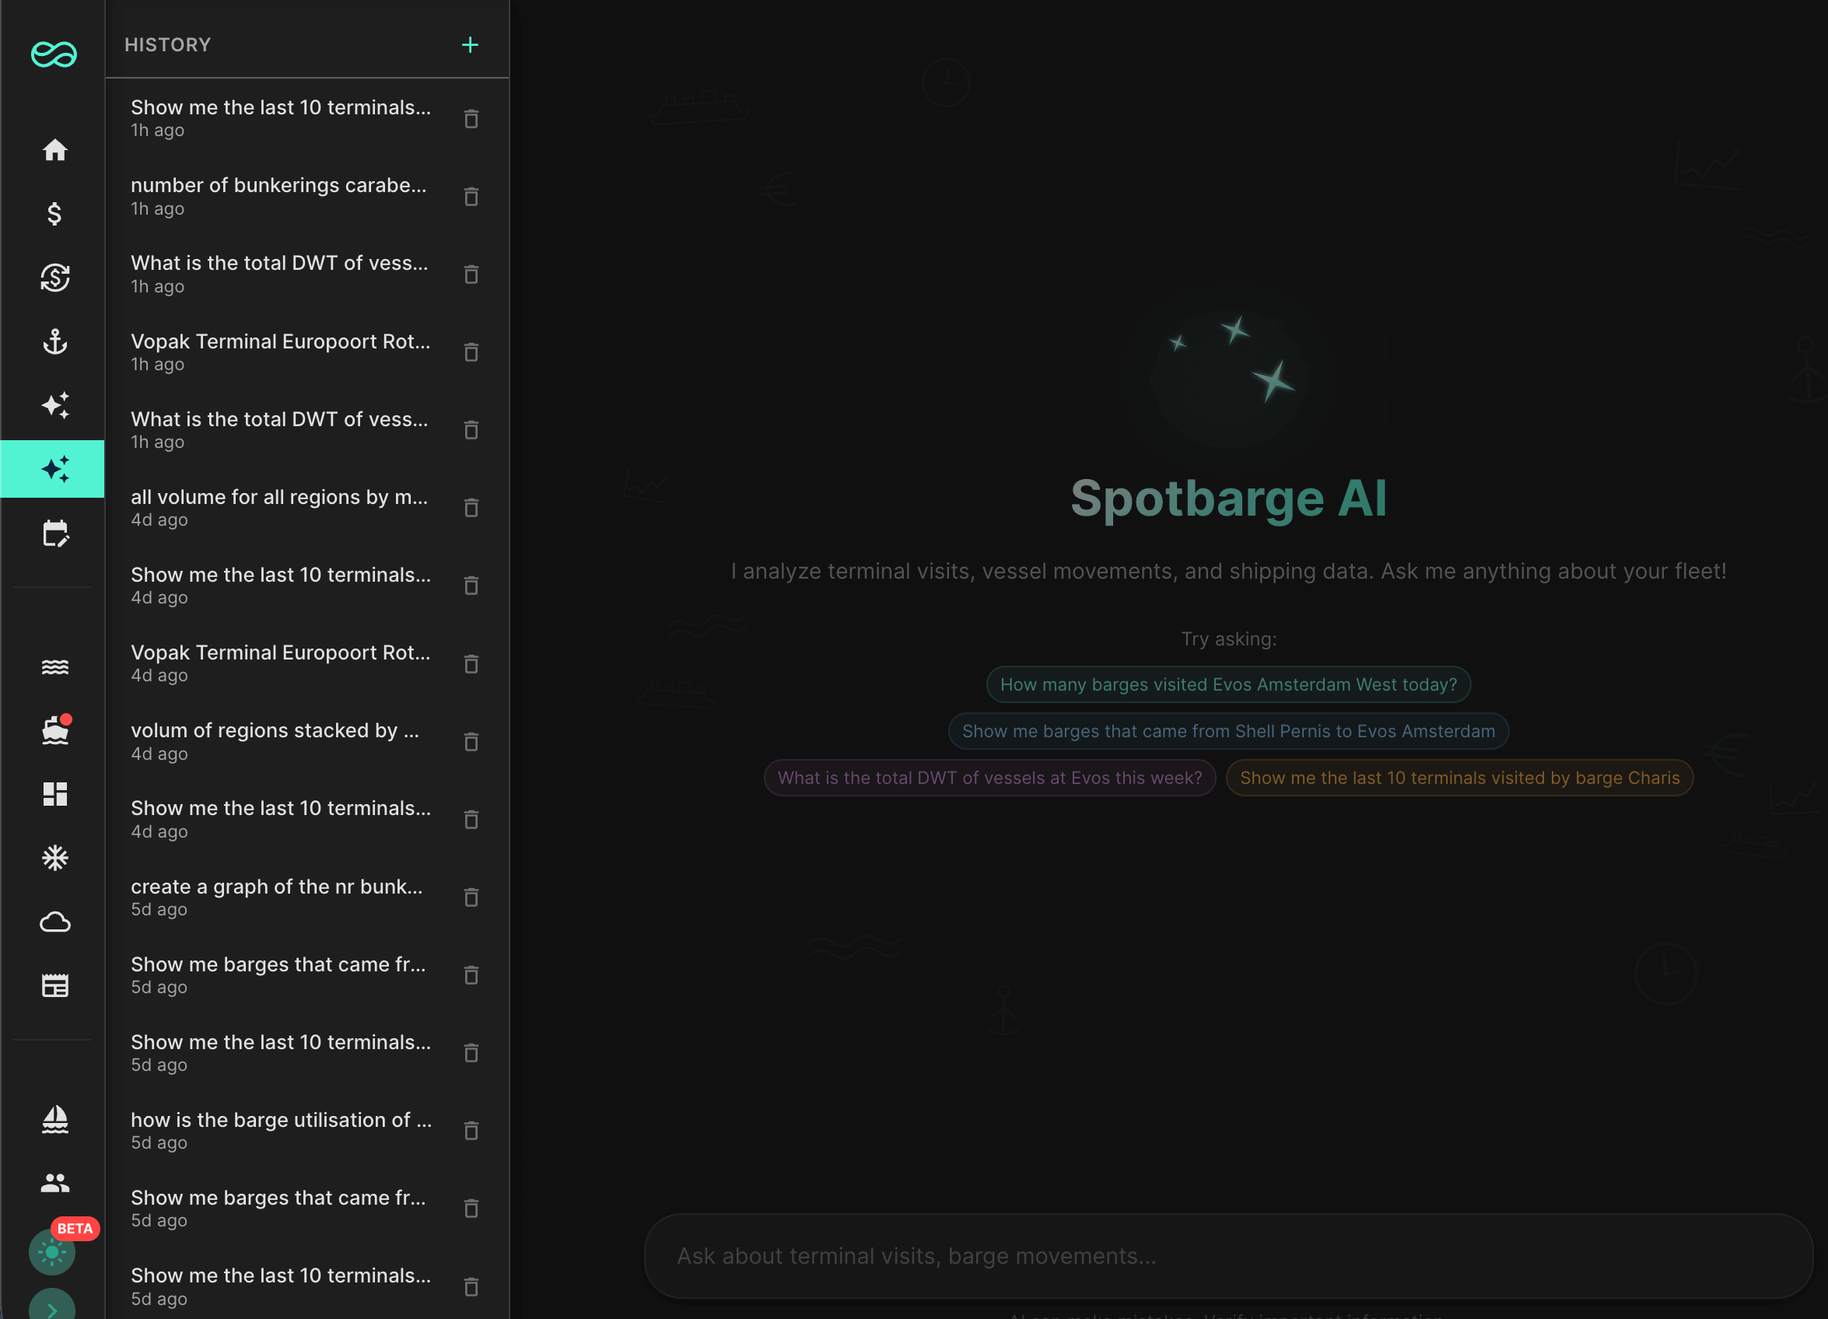Open the Home page icon

click(x=54, y=150)
